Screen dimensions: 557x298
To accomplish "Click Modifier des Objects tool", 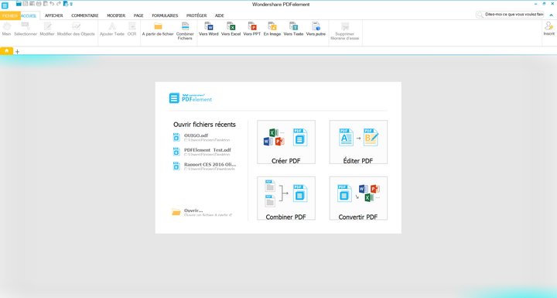I will coord(76,29).
